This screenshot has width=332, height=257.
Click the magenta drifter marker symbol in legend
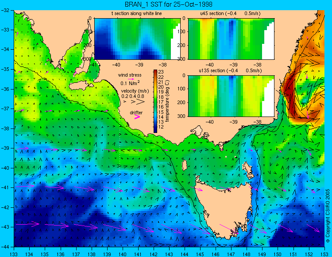click(x=137, y=117)
